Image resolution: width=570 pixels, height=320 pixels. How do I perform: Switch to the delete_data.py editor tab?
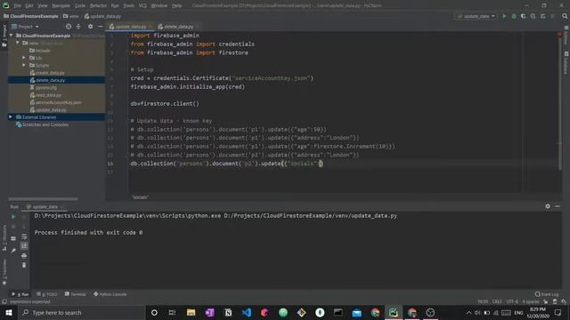coord(178,27)
